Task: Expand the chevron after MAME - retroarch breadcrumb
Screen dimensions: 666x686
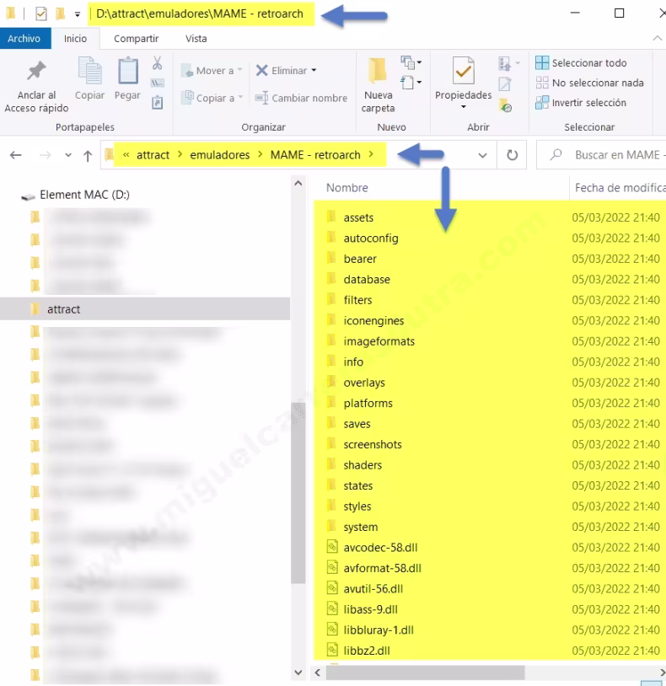Action: [x=371, y=154]
